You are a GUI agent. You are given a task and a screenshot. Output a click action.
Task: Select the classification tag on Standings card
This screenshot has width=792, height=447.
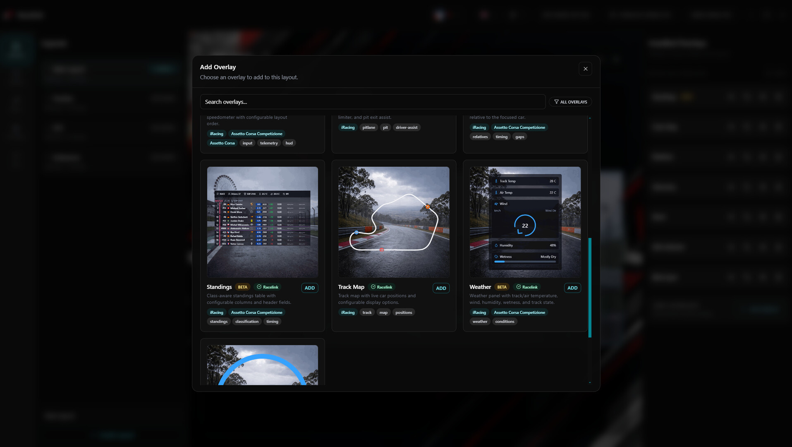click(246, 322)
